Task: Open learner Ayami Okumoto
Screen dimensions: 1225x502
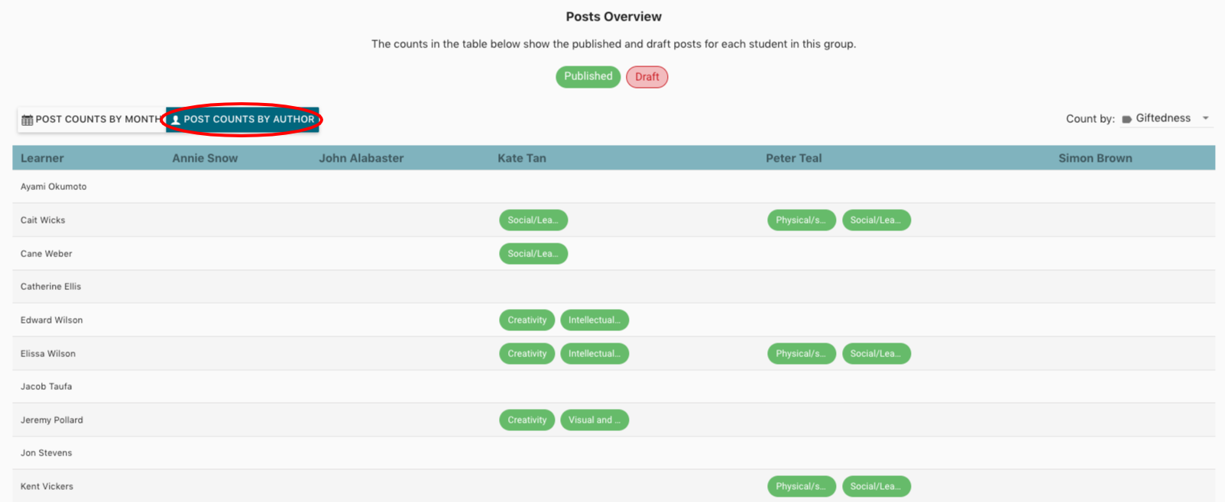Action: click(53, 186)
